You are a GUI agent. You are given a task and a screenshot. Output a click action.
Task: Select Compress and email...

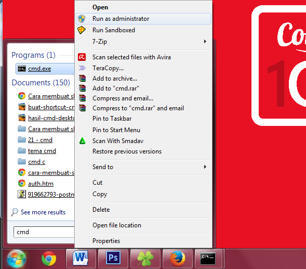tap(143, 98)
